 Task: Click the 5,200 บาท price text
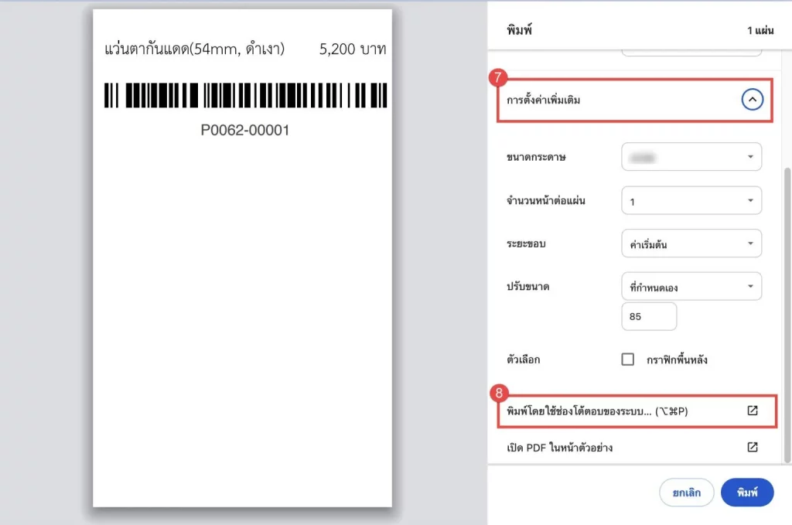(x=353, y=49)
